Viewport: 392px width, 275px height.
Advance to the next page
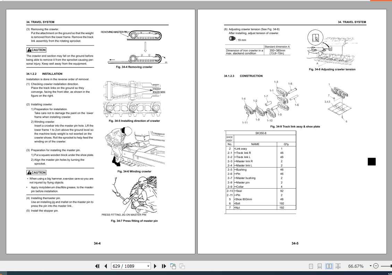tap(155, 266)
